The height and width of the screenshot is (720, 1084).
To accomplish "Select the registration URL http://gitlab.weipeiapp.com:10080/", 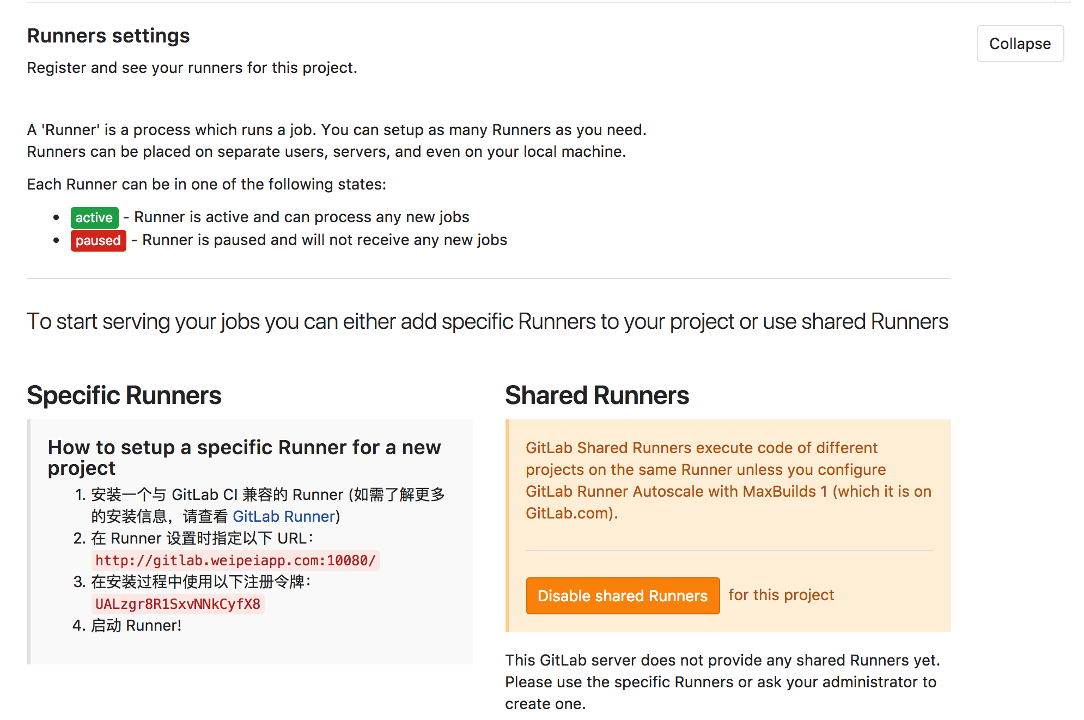I will pos(237,560).
